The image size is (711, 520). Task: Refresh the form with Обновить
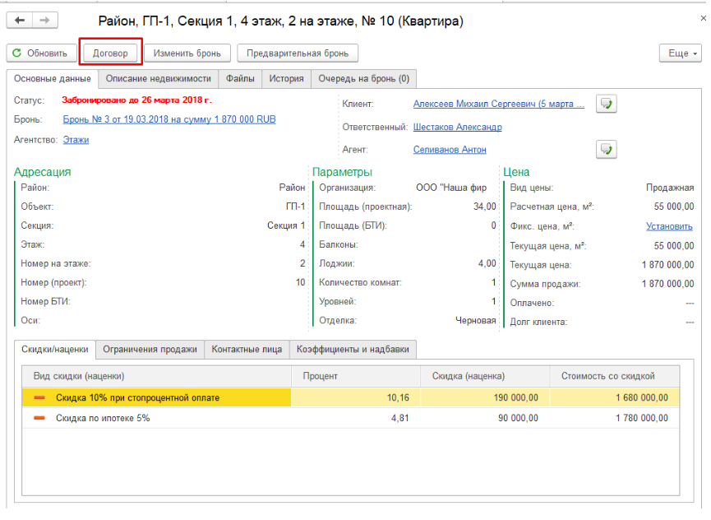[x=39, y=53]
